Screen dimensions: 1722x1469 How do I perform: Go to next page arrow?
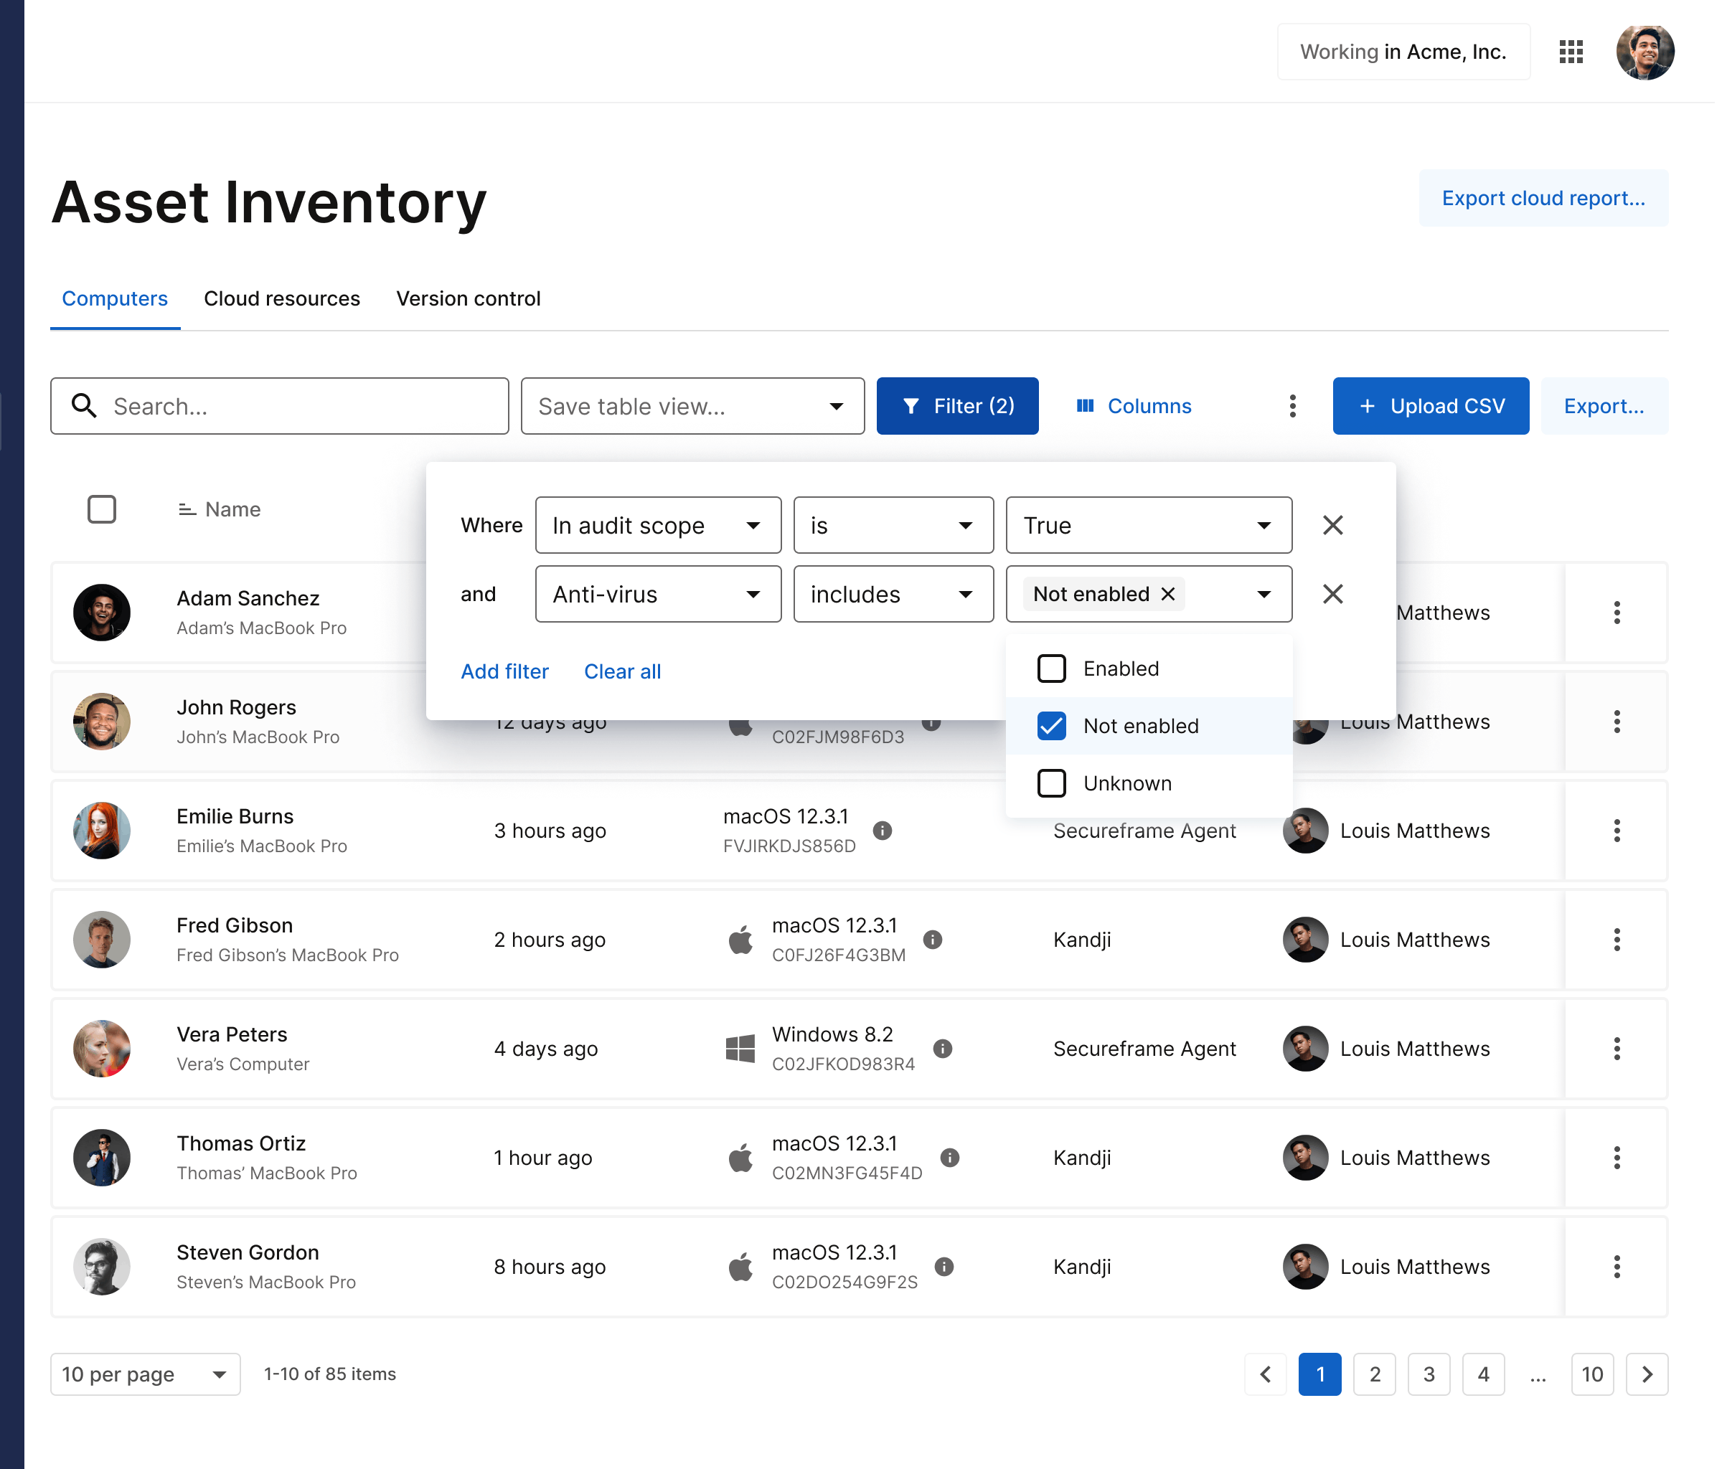(1647, 1374)
